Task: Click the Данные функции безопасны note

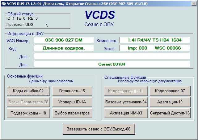Action: pos(51,81)
